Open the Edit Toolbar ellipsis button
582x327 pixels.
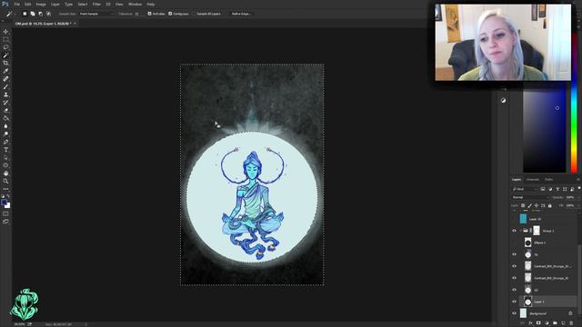click(5, 189)
